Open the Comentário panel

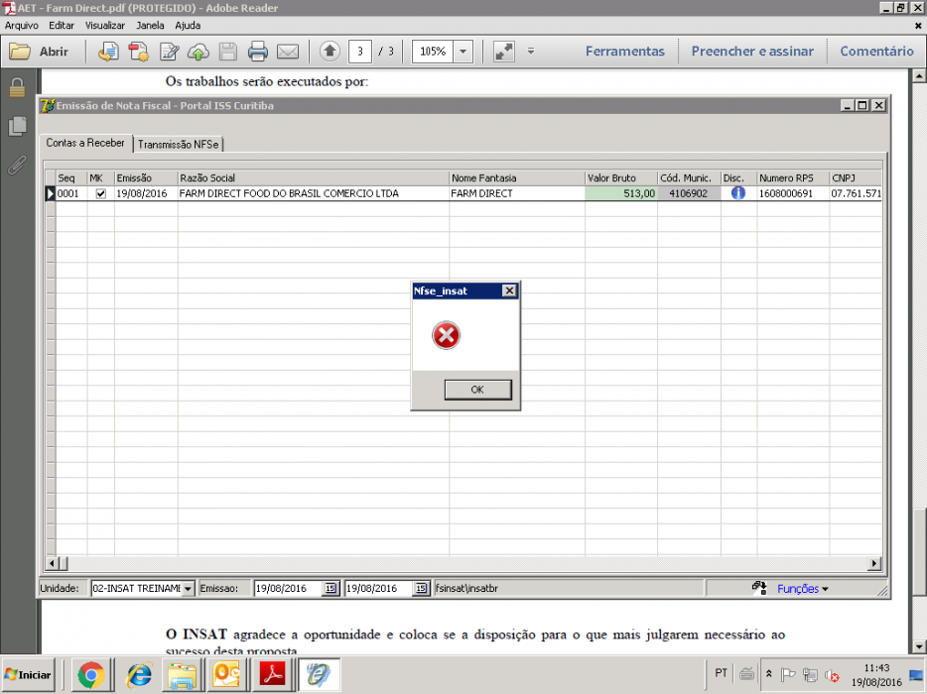[876, 52]
